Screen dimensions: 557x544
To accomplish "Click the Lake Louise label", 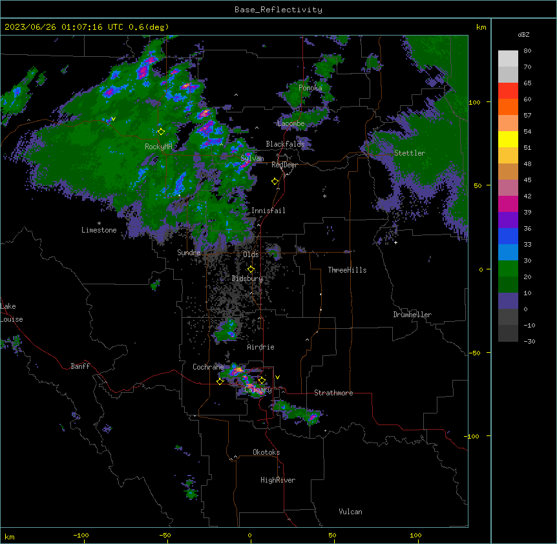I will pyautogui.click(x=12, y=313).
